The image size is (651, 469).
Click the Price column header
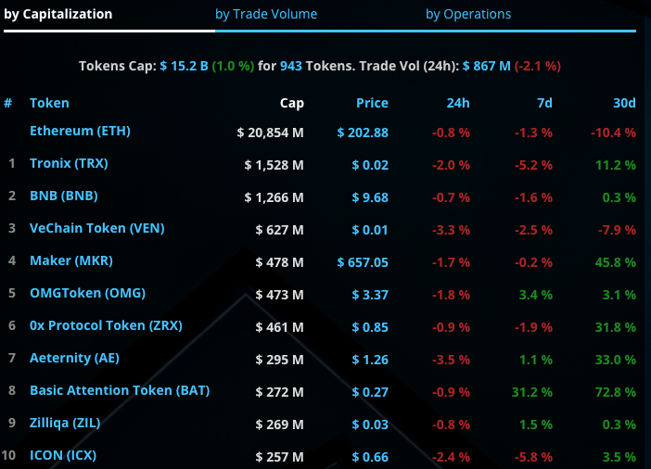point(372,103)
